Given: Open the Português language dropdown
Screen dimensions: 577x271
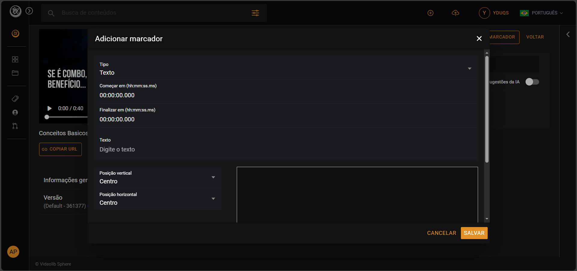Looking at the screenshot, I should (x=542, y=13).
